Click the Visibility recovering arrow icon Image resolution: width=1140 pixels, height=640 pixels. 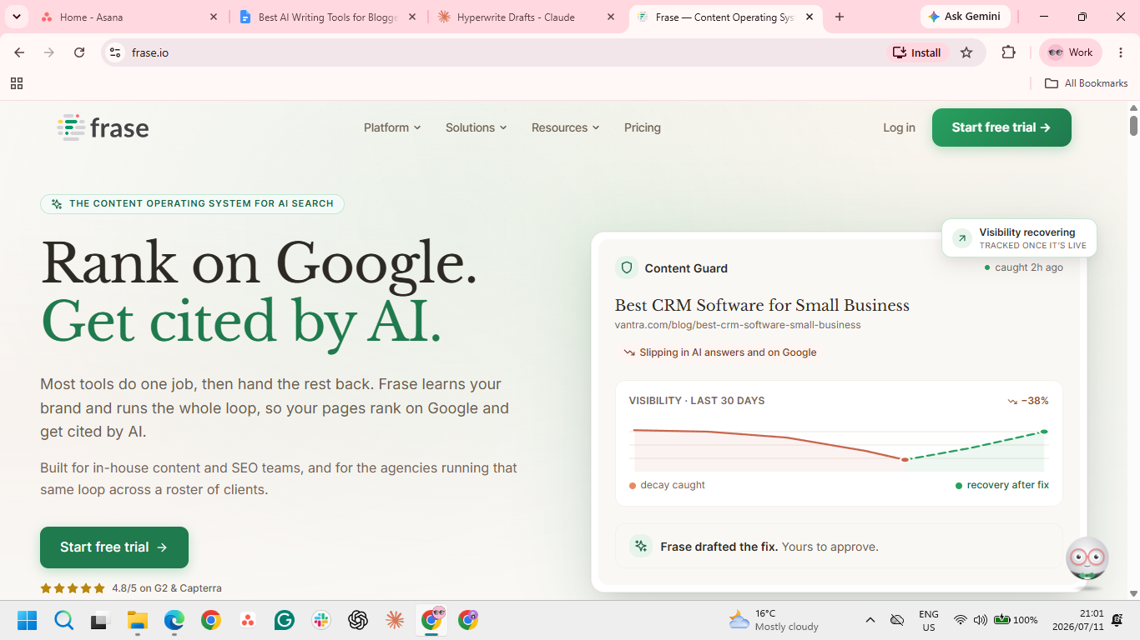[962, 238]
